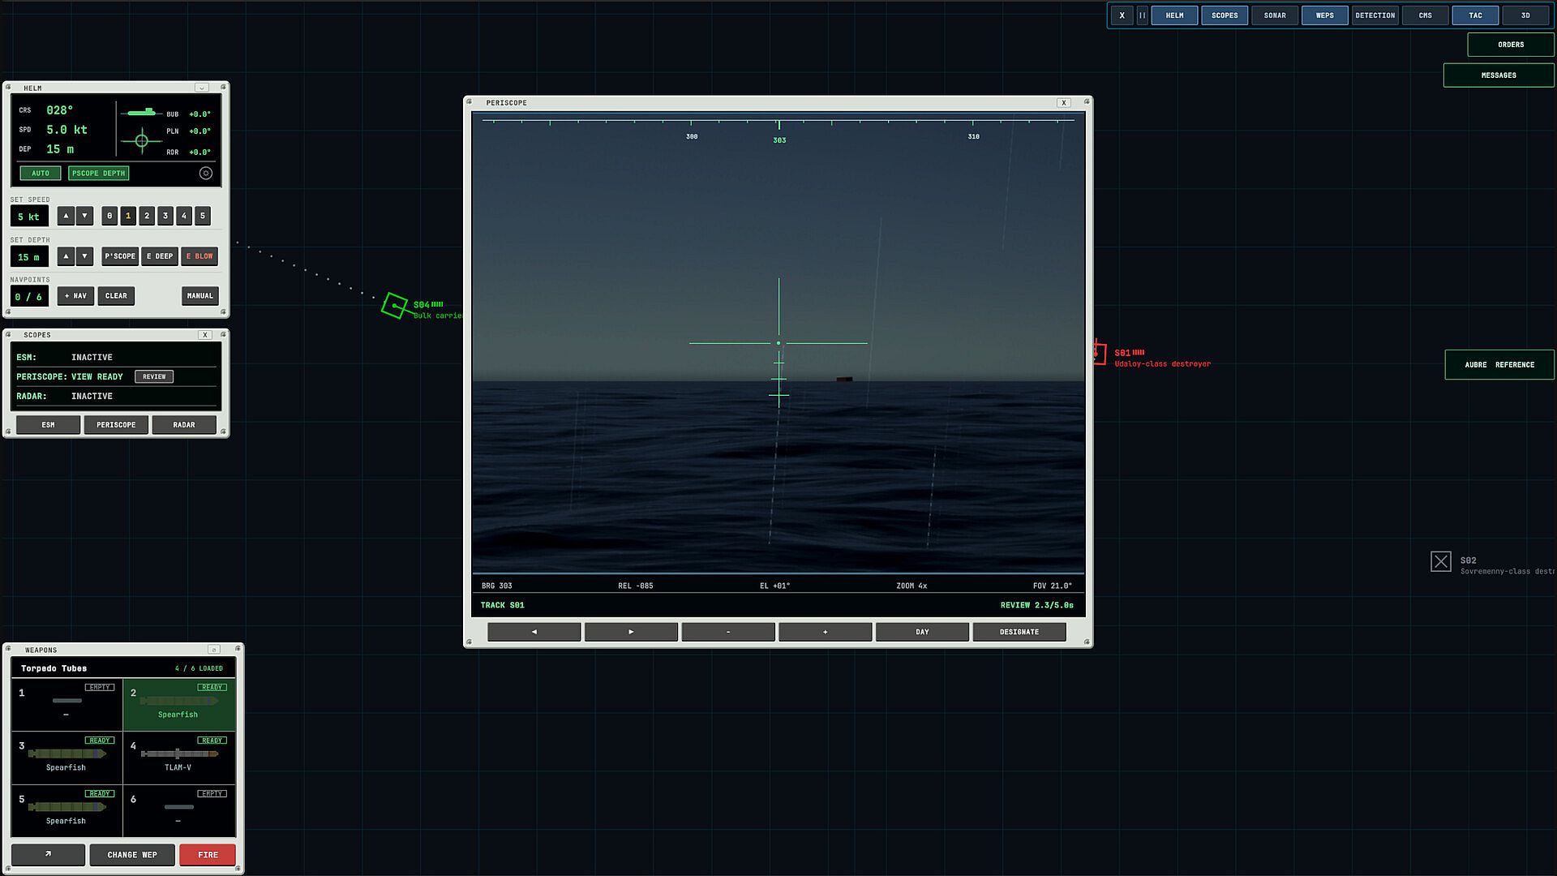Select tube 5 Spearfish torpedo
The height and width of the screenshot is (876, 1557).
(x=66, y=810)
